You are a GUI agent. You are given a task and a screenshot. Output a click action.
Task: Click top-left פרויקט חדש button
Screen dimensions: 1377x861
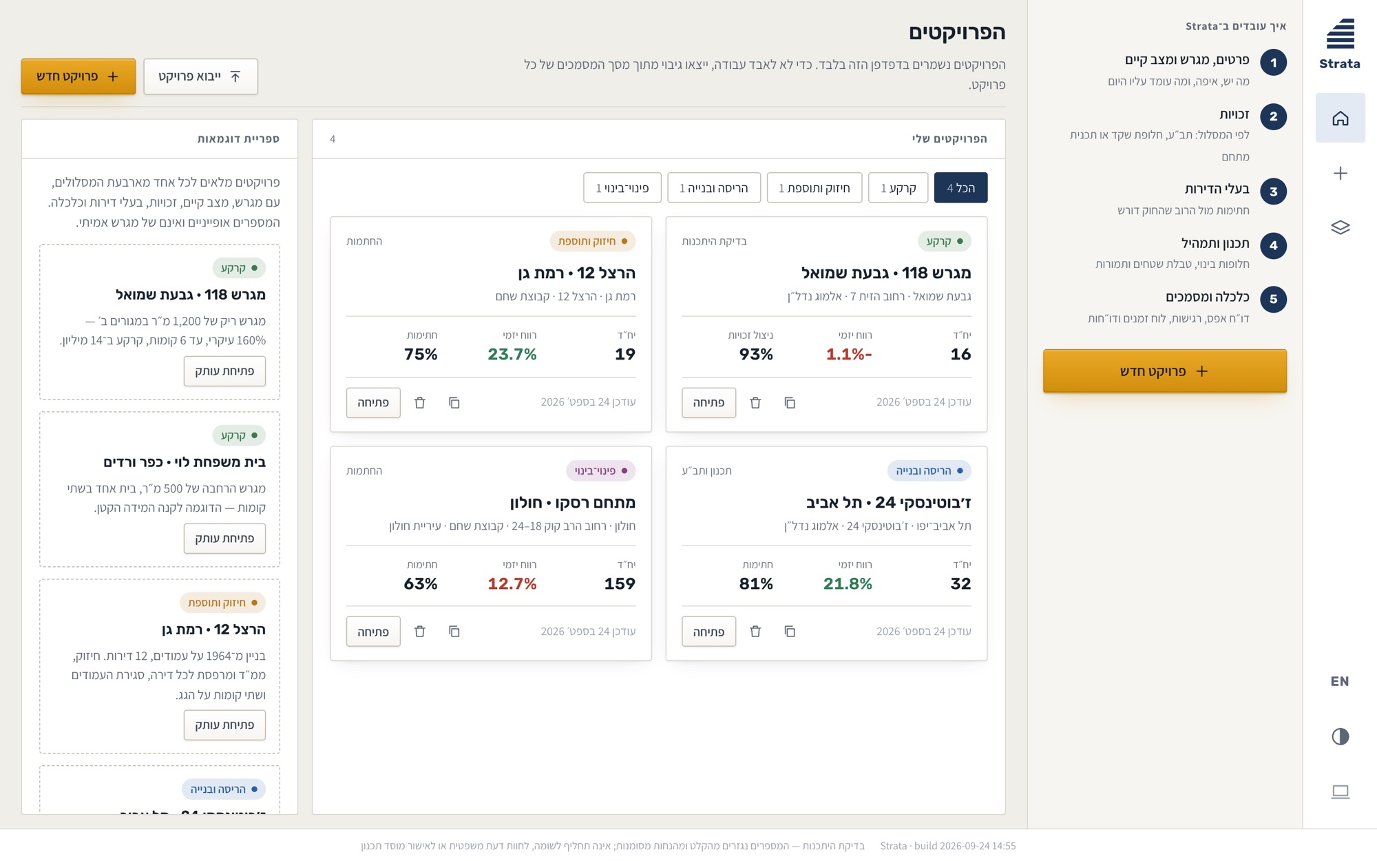(78, 76)
